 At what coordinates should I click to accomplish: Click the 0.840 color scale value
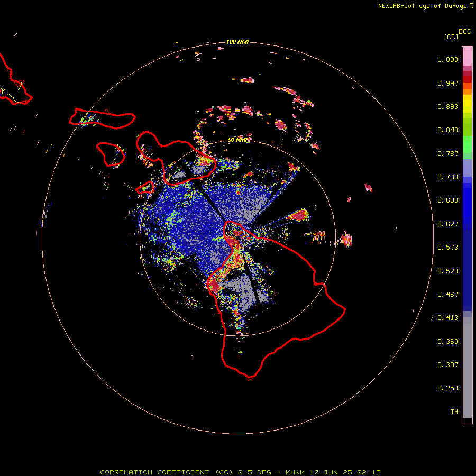click(x=448, y=130)
